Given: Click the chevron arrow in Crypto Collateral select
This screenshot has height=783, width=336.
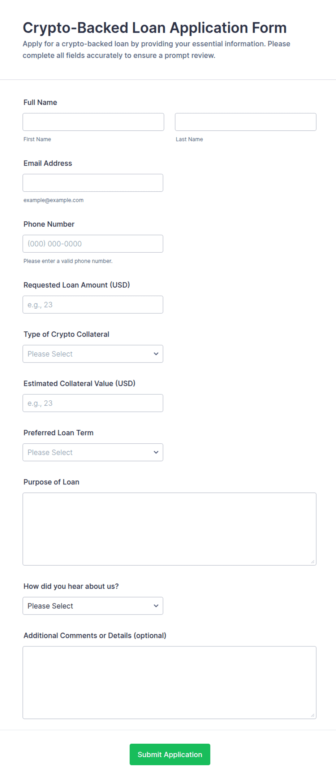Looking at the screenshot, I should pyautogui.click(x=156, y=354).
